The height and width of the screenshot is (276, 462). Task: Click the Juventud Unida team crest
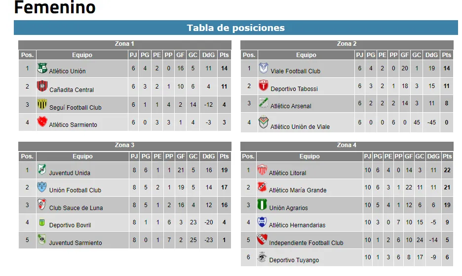(x=42, y=170)
